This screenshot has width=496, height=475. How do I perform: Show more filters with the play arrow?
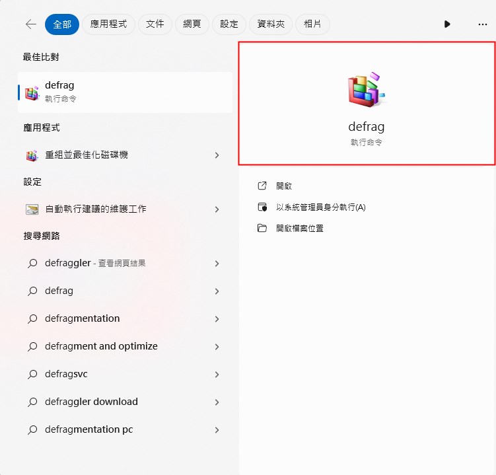[x=447, y=24]
